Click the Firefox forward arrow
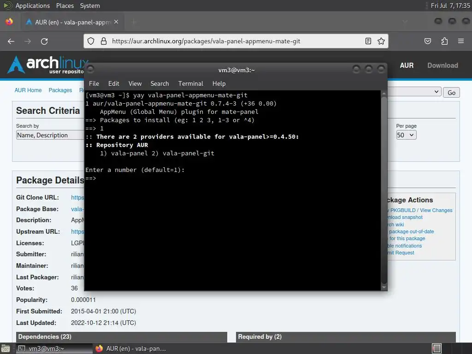472x354 pixels. (28, 41)
